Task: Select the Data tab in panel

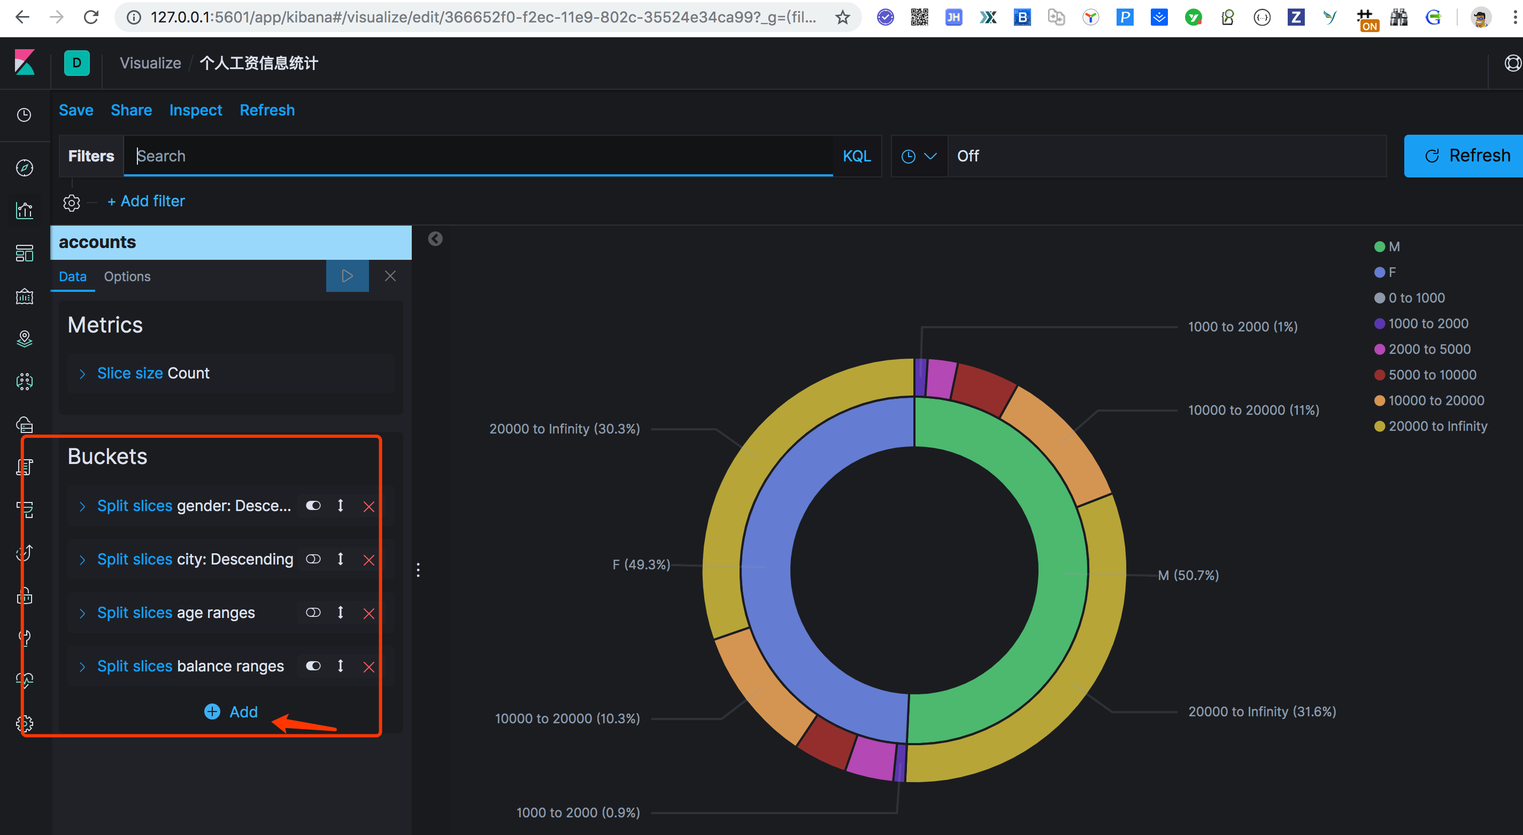Action: pyautogui.click(x=72, y=276)
